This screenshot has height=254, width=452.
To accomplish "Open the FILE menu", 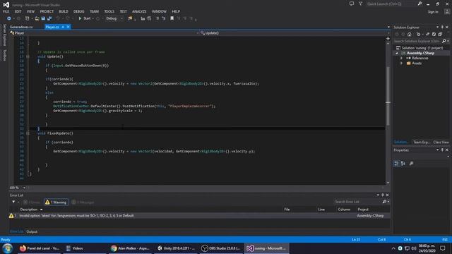I will [x=6, y=11].
